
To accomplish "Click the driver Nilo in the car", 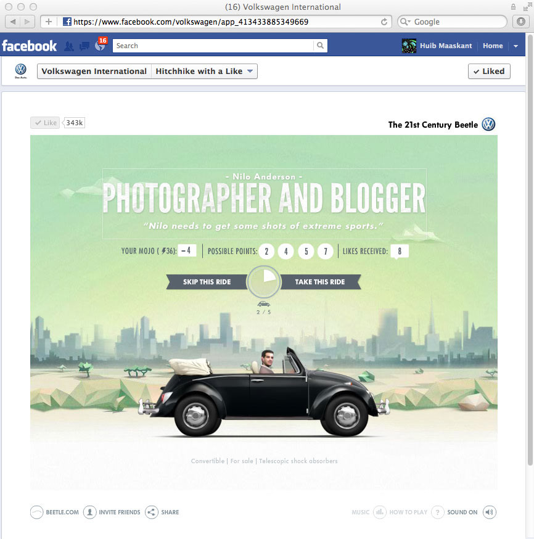I will [266, 361].
